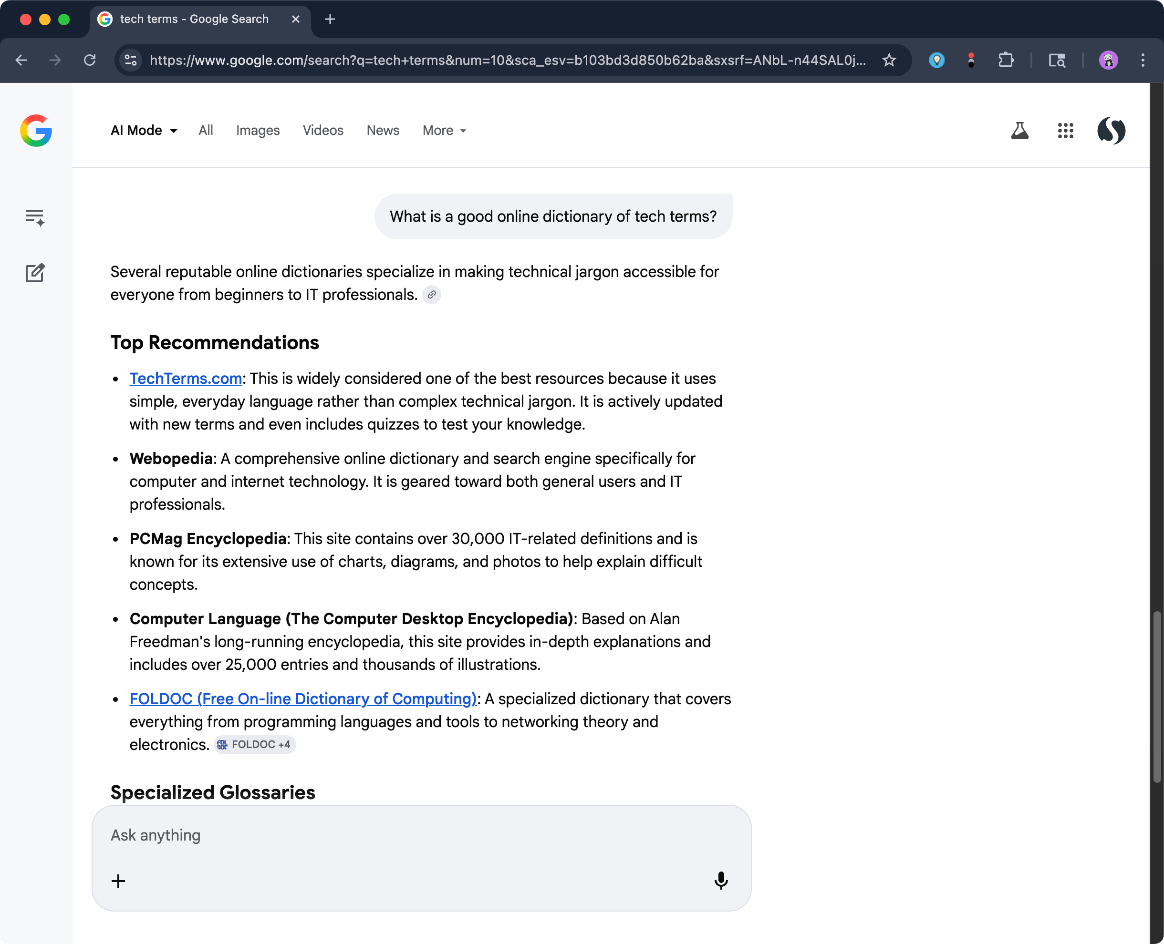Open the Google apps grid
The image size is (1164, 944).
(x=1065, y=131)
